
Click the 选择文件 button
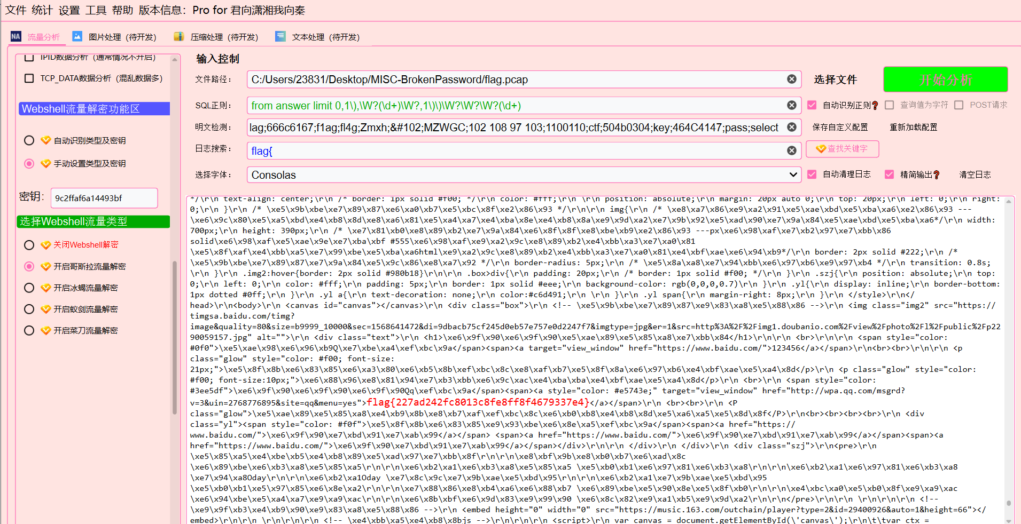pyautogui.click(x=836, y=80)
